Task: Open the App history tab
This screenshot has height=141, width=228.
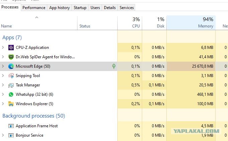Action: pos(59,8)
